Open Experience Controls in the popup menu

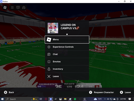(x=67, y=47)
